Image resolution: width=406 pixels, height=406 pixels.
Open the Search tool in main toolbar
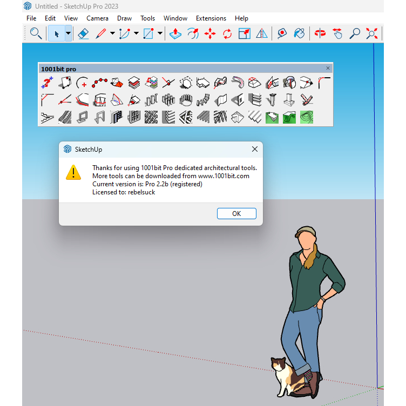tap(36, 33)
